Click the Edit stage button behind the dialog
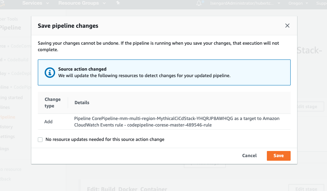This screenshot has width=327, height=191. (310, 106)
